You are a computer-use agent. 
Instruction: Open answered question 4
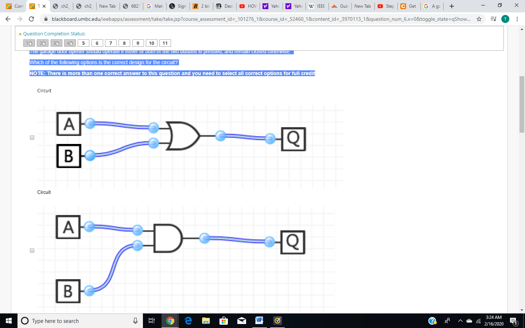pyautogui.click(x=70, y=43)
